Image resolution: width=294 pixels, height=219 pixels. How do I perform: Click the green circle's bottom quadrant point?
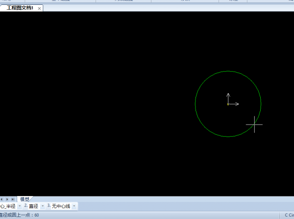[228, 136]
